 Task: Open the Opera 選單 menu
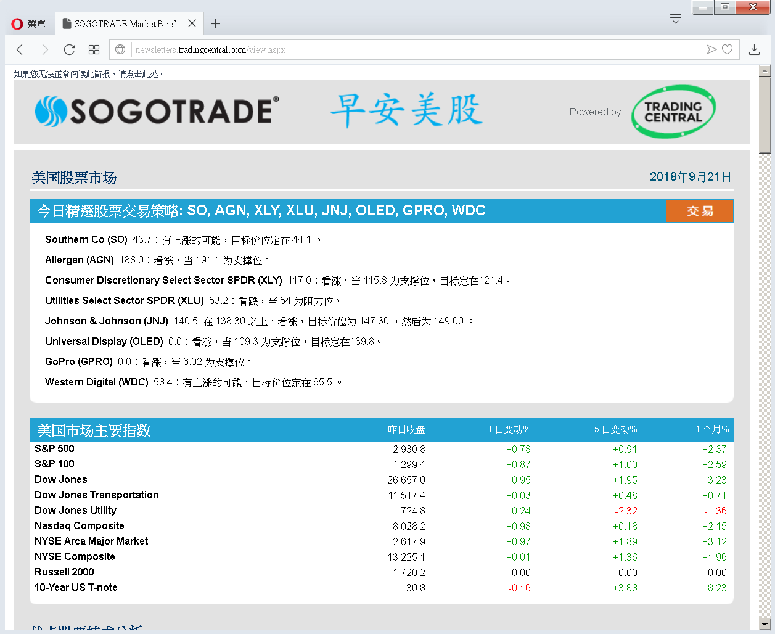point(28,23)
